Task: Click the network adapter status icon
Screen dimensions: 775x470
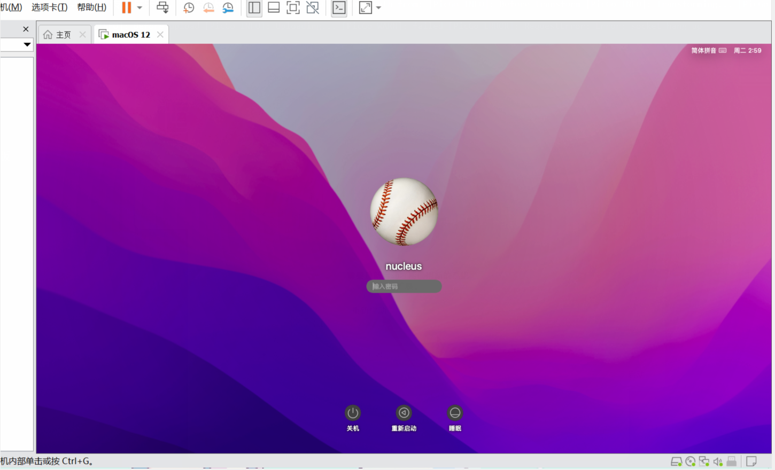Action: (x=704, y=461)
